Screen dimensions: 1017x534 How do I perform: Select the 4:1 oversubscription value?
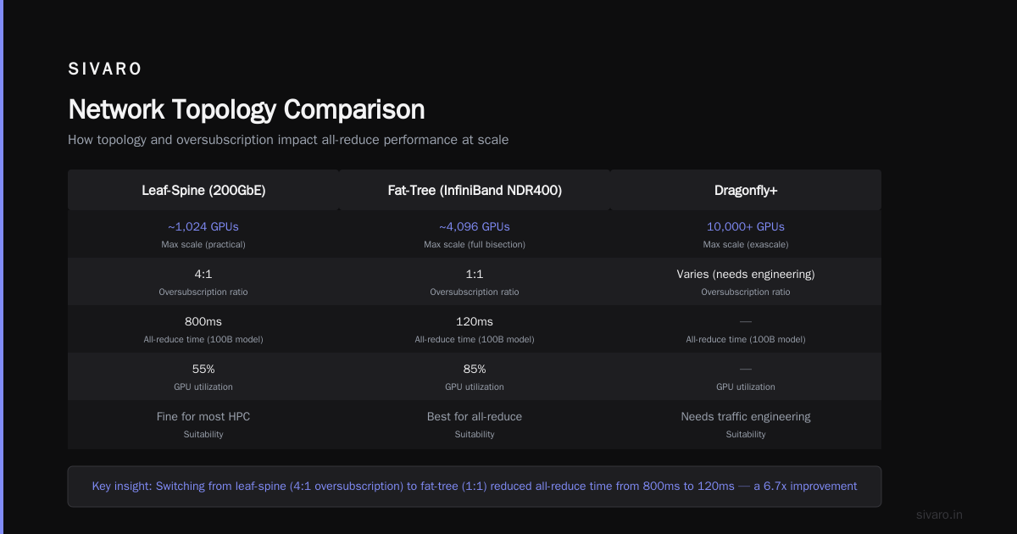(203, 274)
